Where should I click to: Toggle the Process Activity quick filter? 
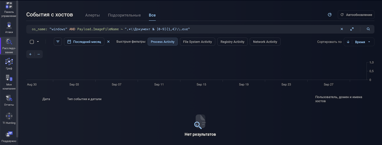coord(163,42)
